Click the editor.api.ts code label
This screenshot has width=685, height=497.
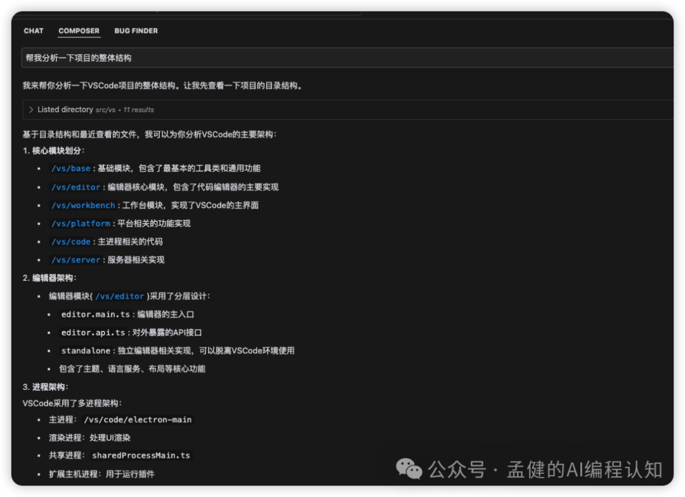coord(93,333)
